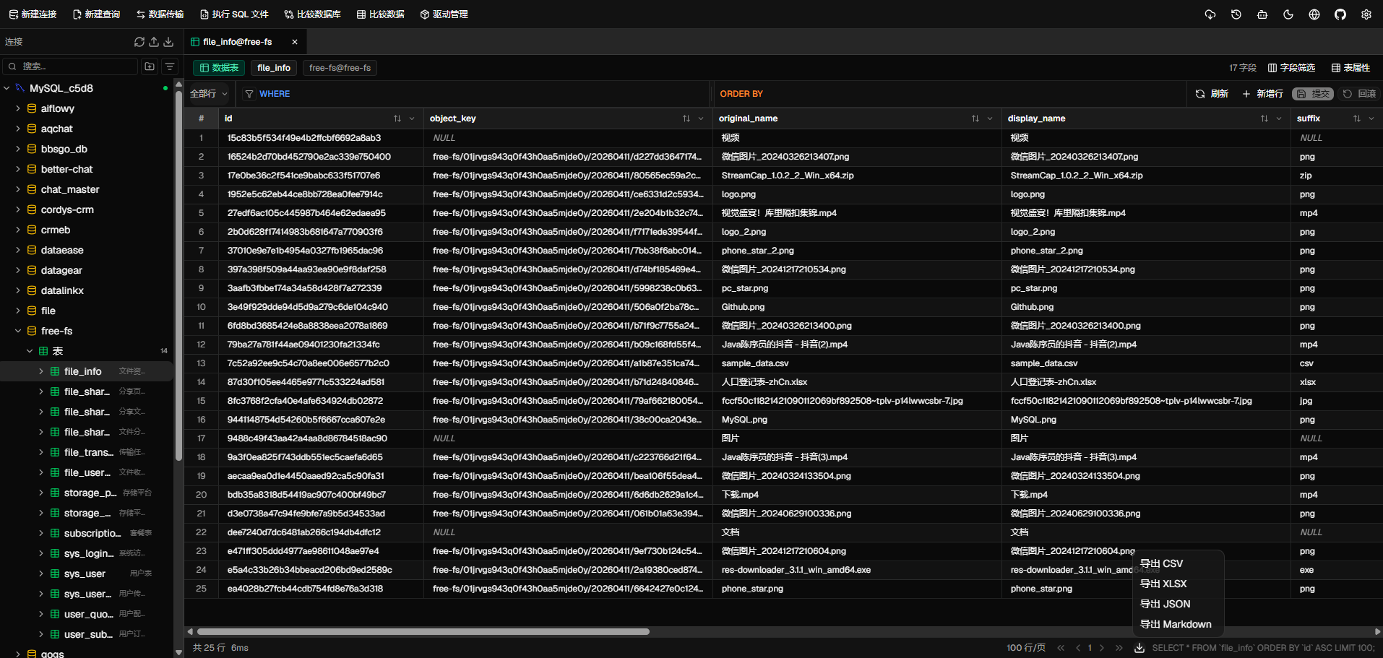The height and width of the screenshot is (658, 1383).
Task: Toggle dark mode with the moon icon
Action: coord(1288,14)
